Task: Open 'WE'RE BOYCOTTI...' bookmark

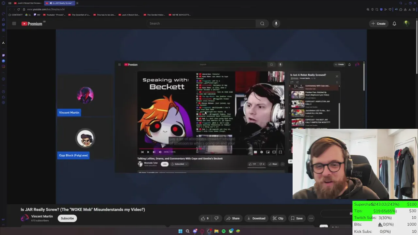Action: pyautogui.click(x=180, y=15)
